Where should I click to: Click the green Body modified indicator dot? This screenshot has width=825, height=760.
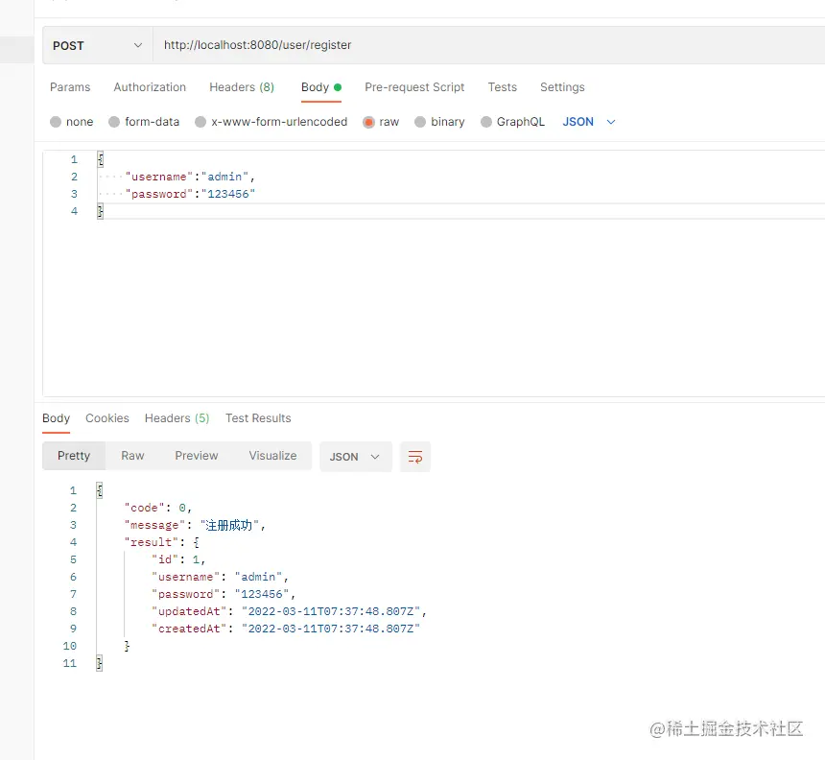click(338, 87)
